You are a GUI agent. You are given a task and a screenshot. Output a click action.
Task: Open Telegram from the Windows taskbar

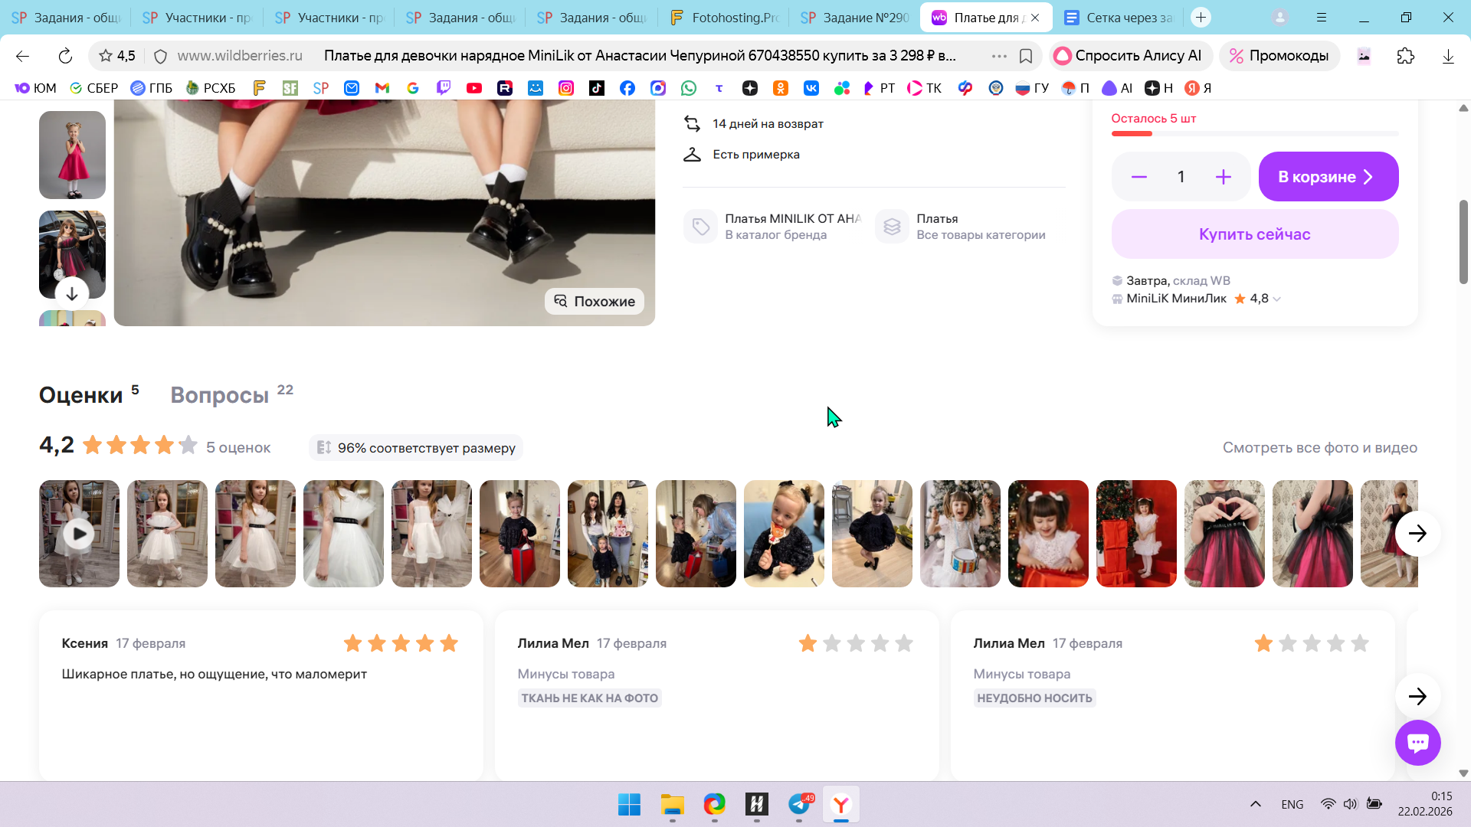[799, 804]
